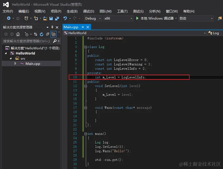Collapse the main function block
The image size is (223, 169).
86,134
